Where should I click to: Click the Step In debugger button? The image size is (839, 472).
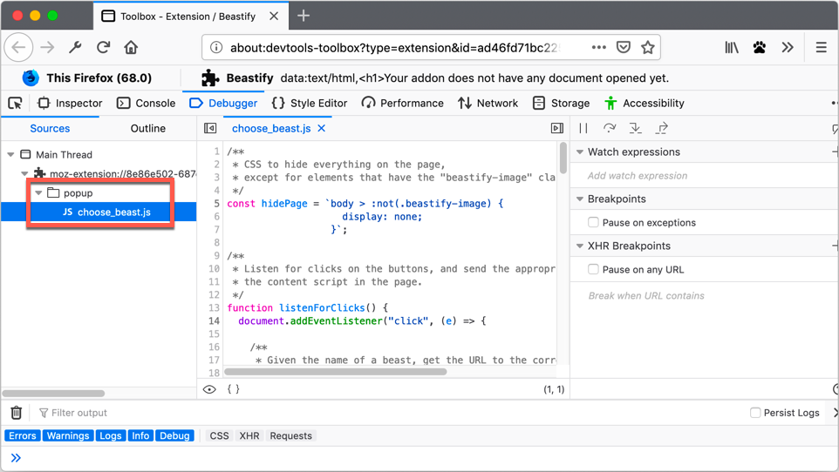[635, 128]
